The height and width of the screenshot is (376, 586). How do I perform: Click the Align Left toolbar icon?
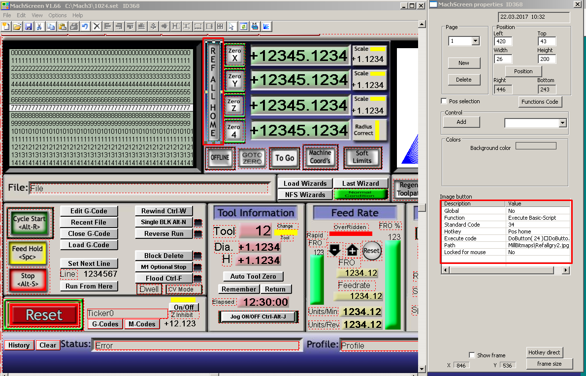(x=108, y=27)
